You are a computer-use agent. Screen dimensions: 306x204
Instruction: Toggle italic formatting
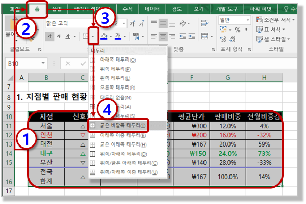coord(59,36)
